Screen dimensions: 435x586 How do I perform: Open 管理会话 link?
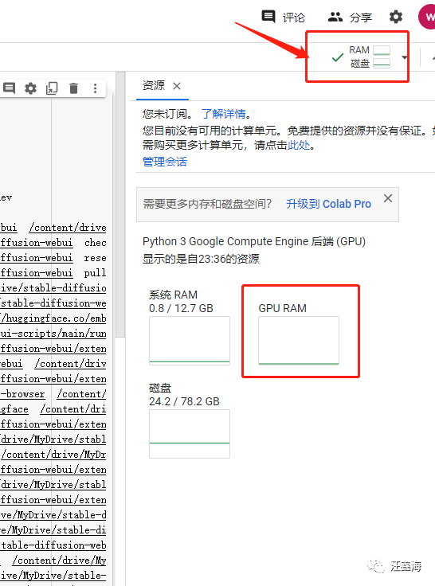165,162
